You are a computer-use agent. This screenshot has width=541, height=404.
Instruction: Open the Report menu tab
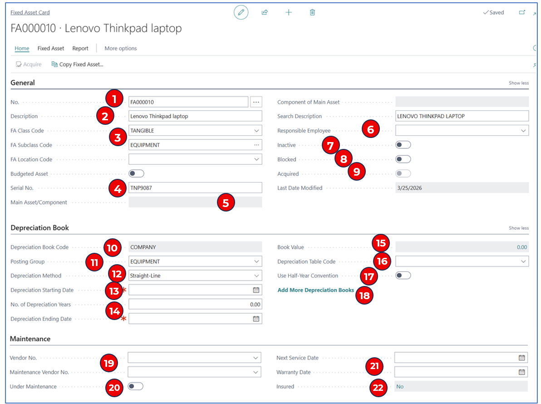pyautogui.click(x=80, y=48)
